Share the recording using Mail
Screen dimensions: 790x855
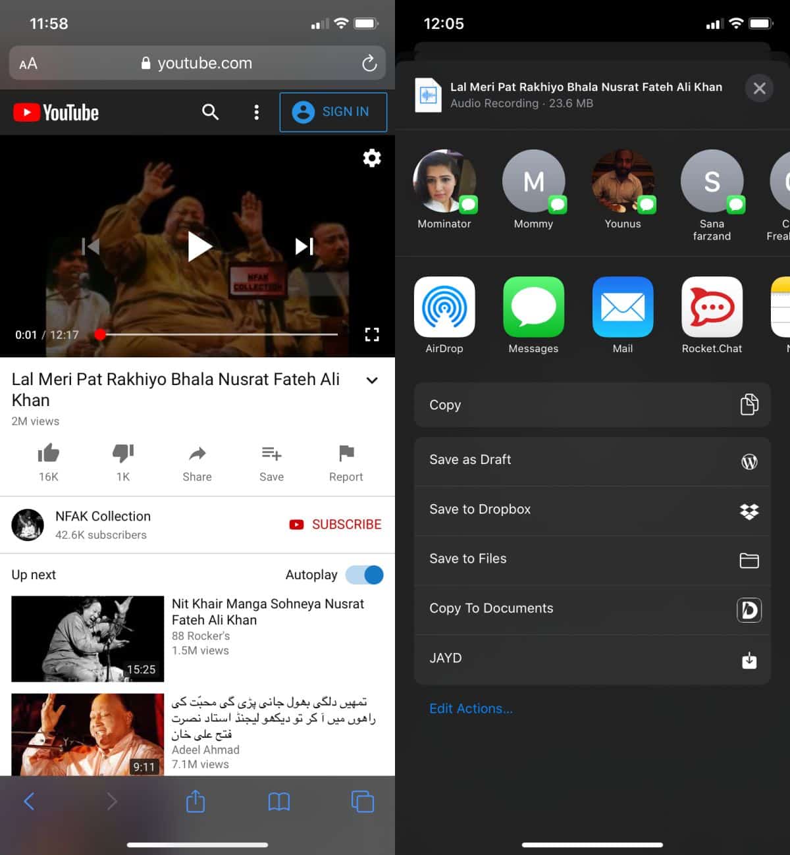coord(622,307)
